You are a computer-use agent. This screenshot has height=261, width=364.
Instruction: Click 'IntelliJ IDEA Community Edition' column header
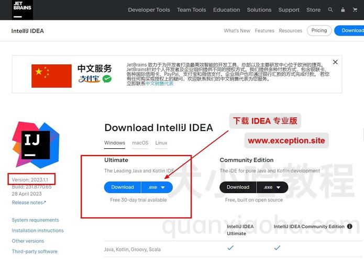click(309, 227)
